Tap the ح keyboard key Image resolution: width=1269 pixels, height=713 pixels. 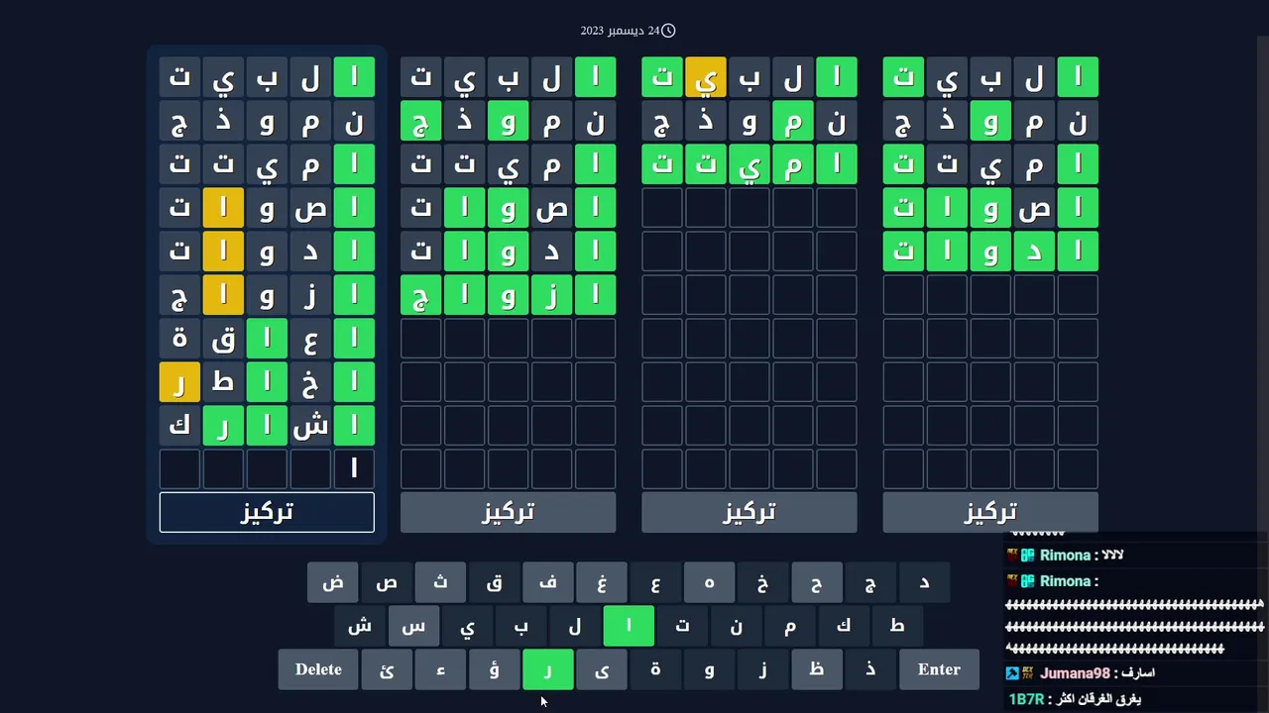pyautogui.click(x=816, y=582)
